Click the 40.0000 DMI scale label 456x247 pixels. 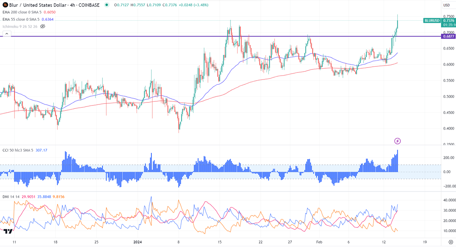coord(449,200)
